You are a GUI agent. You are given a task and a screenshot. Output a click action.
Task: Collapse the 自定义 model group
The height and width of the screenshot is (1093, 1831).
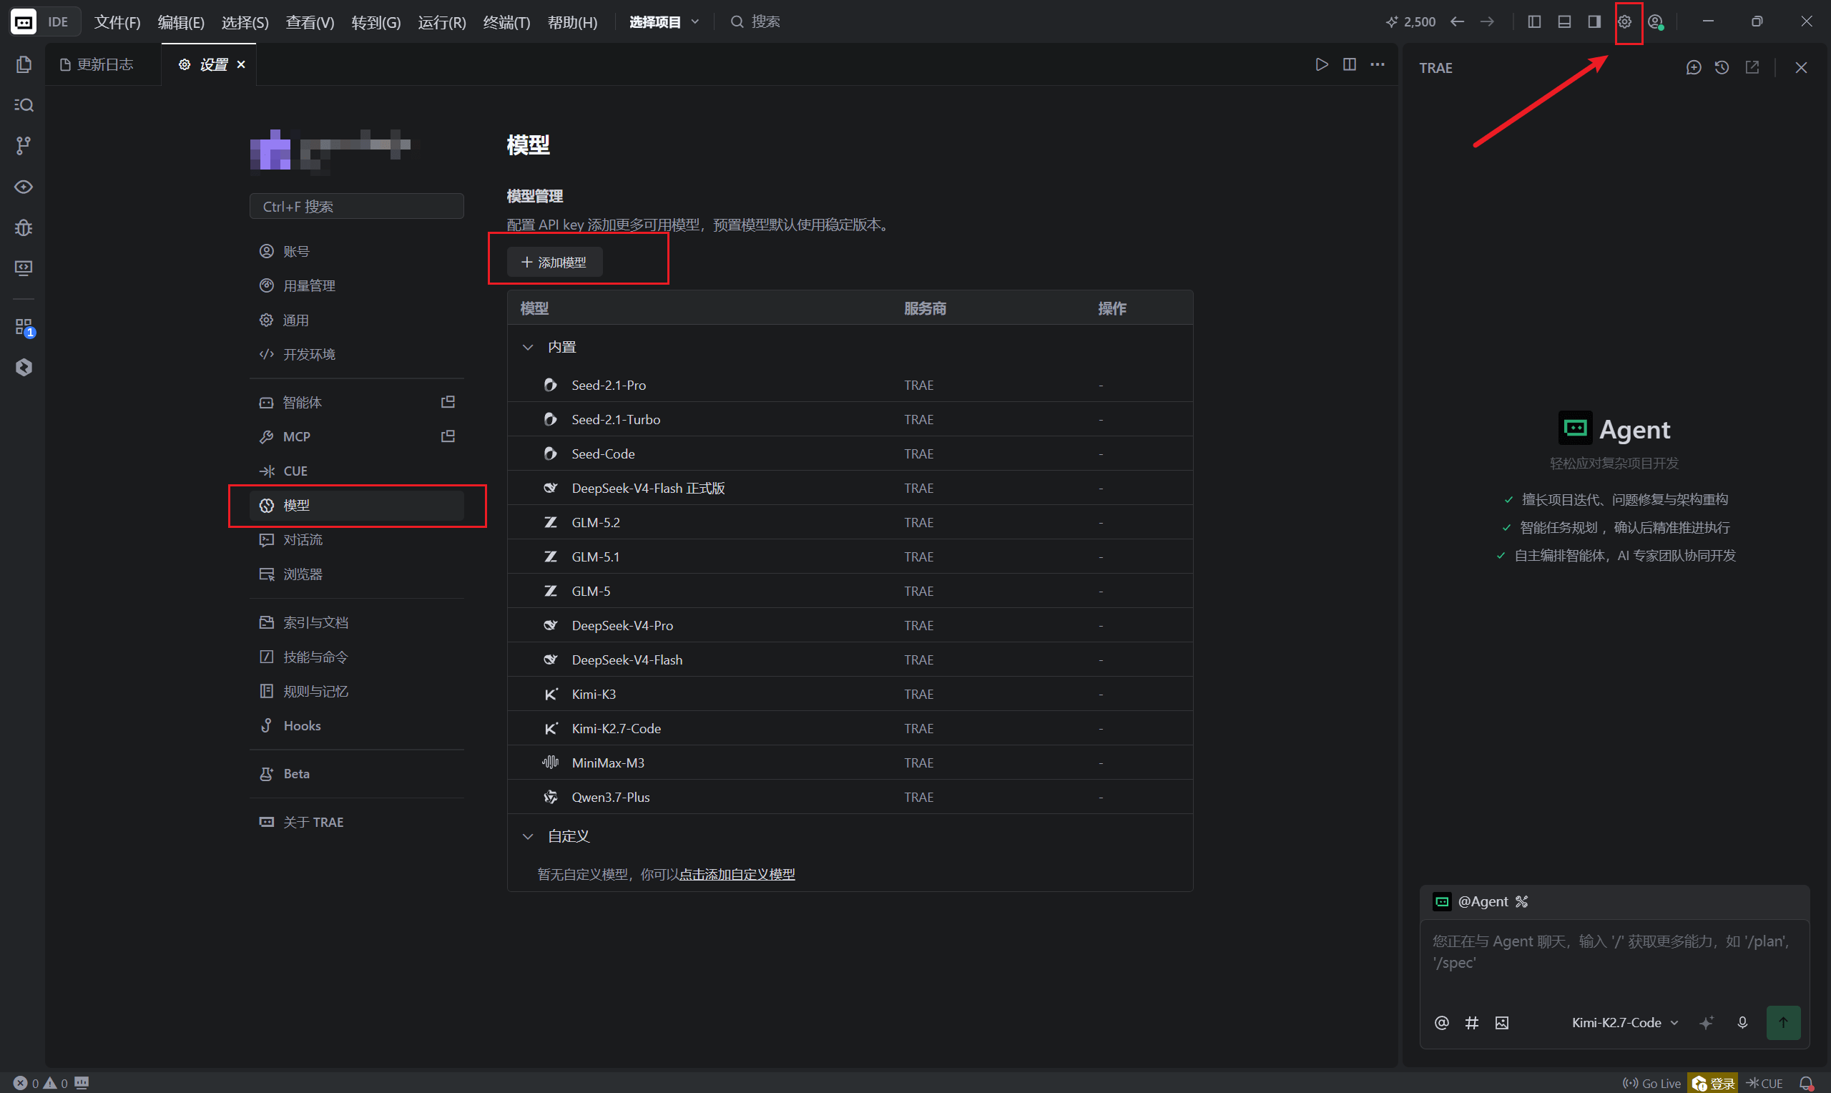pyautogui.click(x=528, y=836)
